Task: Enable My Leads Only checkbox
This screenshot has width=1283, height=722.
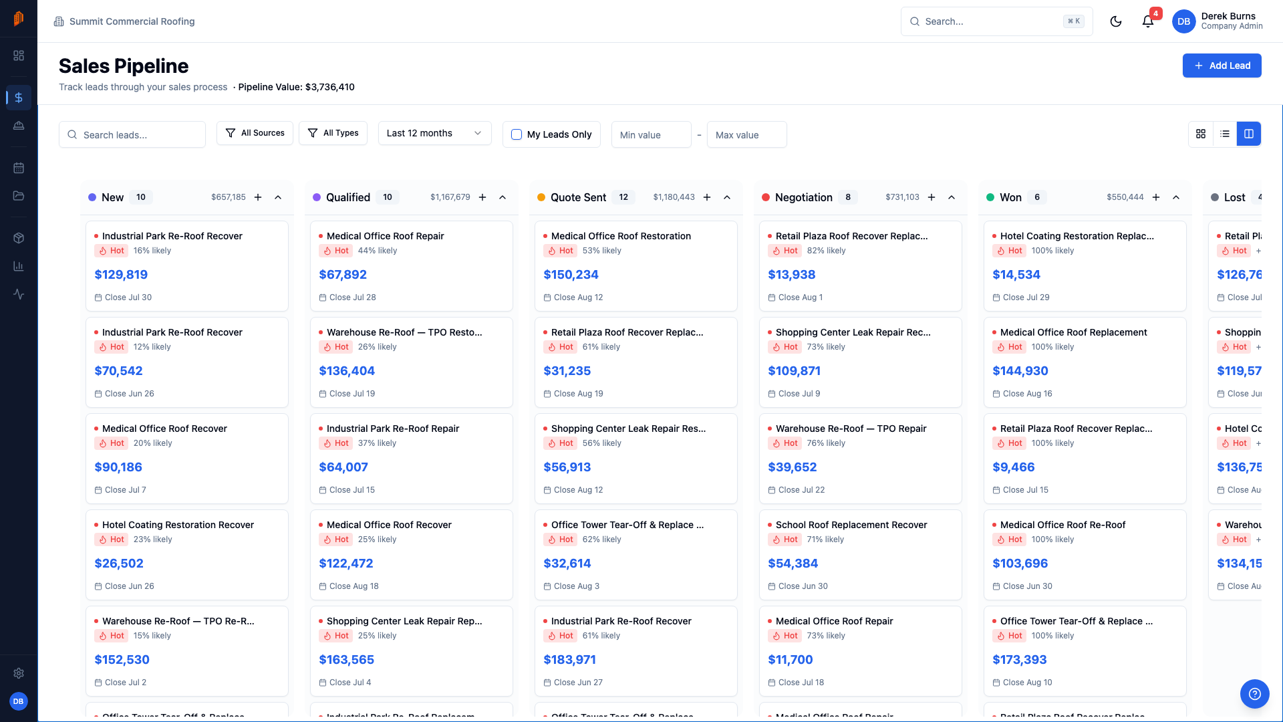Action: pos(517,134)
